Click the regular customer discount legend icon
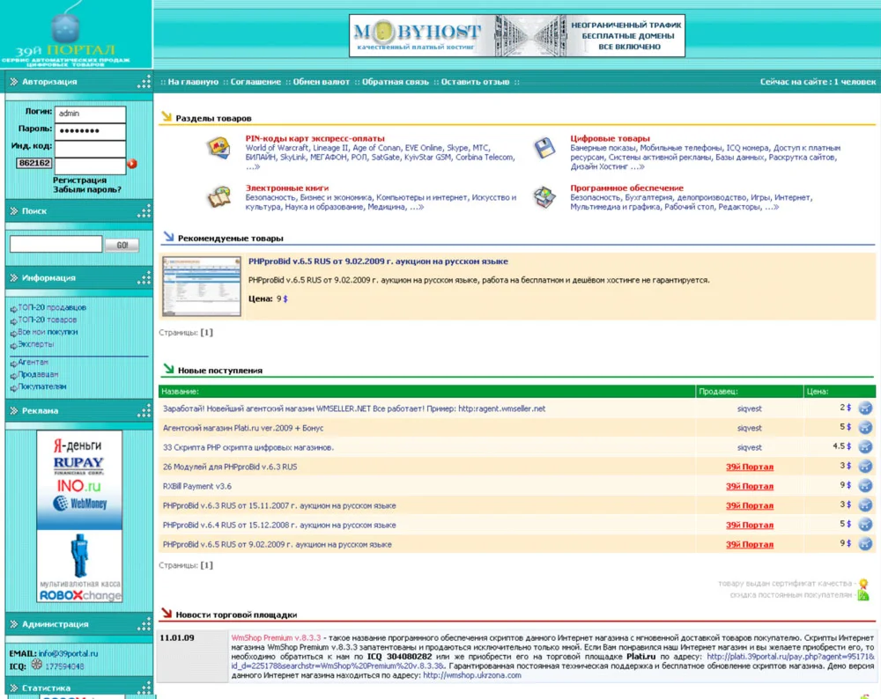 (863, 595)
